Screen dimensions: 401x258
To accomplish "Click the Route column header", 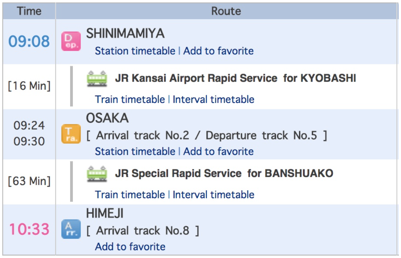I will point(226,11).
